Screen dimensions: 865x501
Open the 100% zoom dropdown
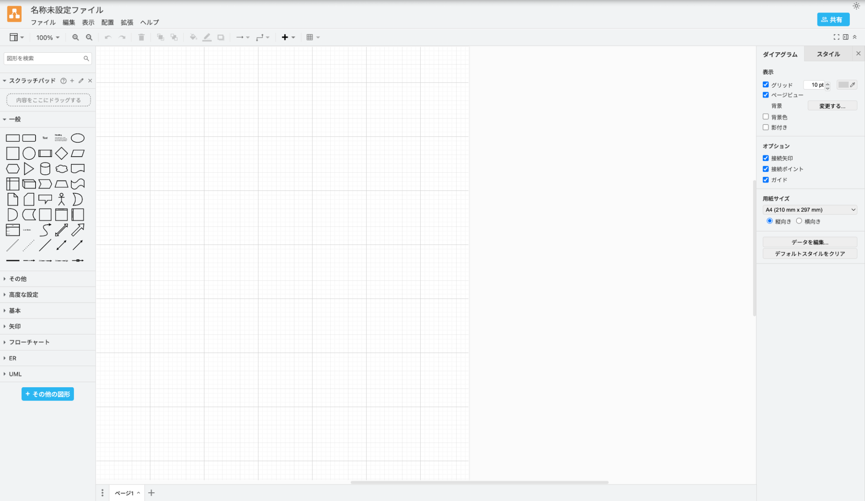click(x=48, y=38)
